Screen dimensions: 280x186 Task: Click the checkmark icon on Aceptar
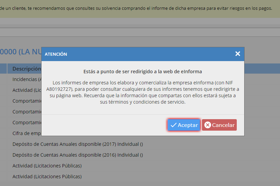(173, 125)
